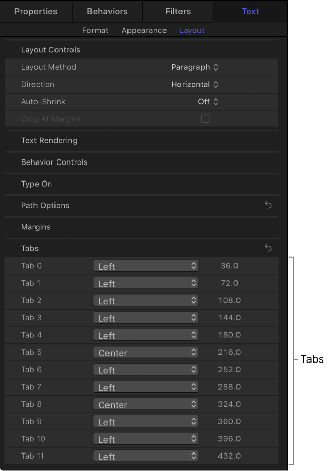Select the Appearance sub-tab
Viewport: 328px width, 471px height.
(144, 30)
